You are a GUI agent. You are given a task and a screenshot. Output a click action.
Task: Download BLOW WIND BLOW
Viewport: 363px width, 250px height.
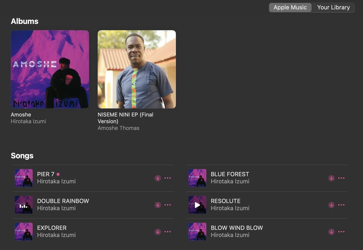(331, 232)
